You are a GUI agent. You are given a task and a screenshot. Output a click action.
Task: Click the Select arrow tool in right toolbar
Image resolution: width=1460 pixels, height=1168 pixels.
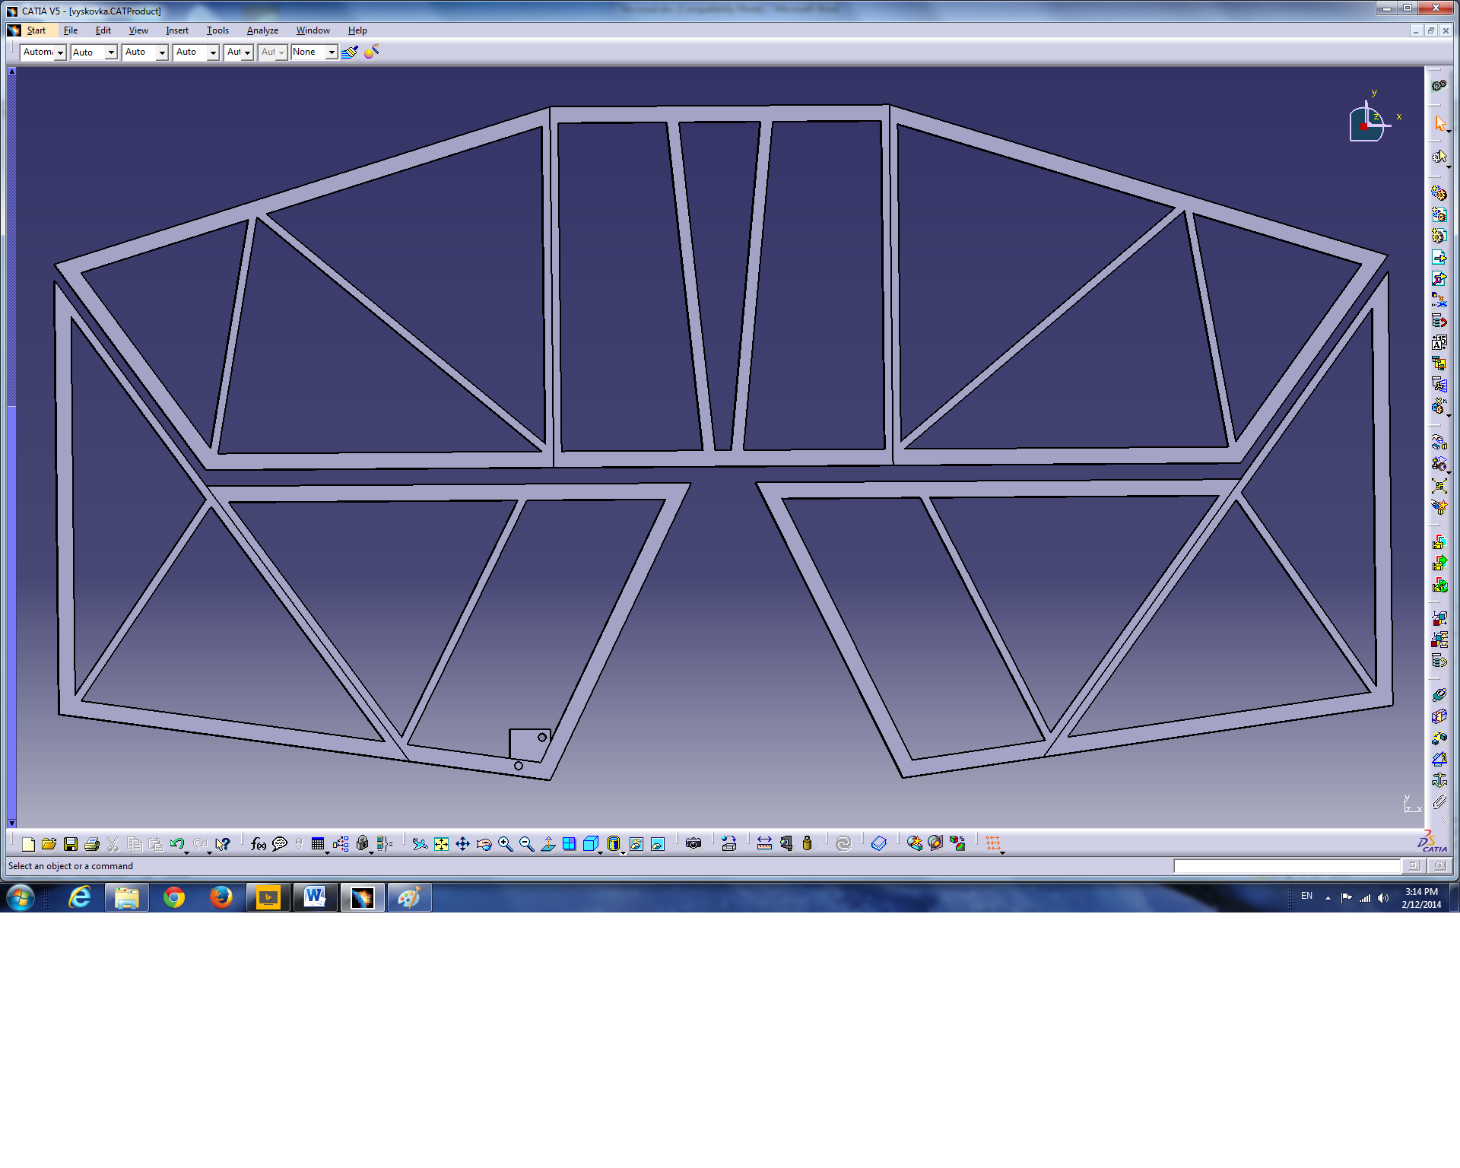(1439, 123)
